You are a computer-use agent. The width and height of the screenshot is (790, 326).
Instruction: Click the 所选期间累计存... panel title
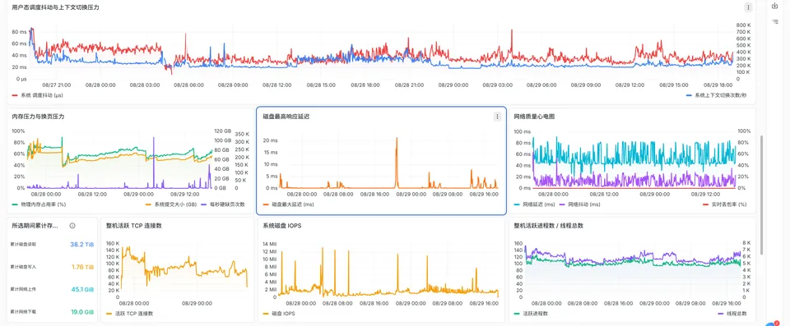(35, 226)
